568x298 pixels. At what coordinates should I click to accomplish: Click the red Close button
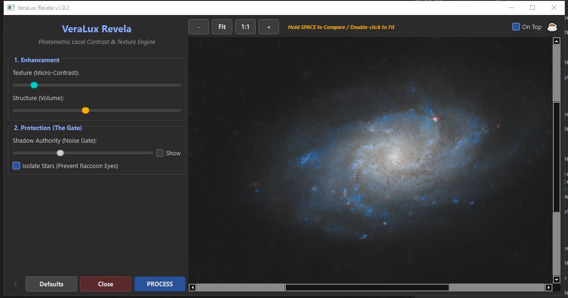coord(106,284)
